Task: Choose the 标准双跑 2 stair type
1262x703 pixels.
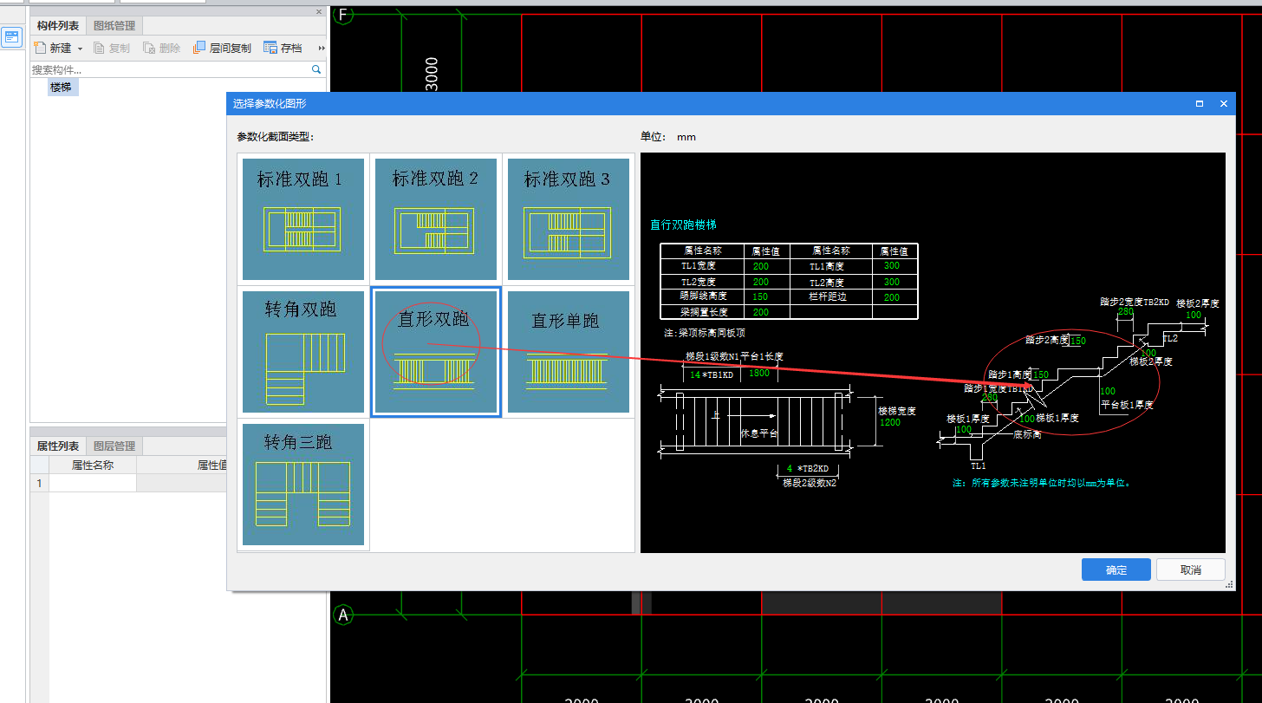Action: [x=436, y=218]
